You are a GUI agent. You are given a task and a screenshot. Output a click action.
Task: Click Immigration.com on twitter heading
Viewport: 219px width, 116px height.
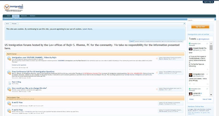pos(198,34)
